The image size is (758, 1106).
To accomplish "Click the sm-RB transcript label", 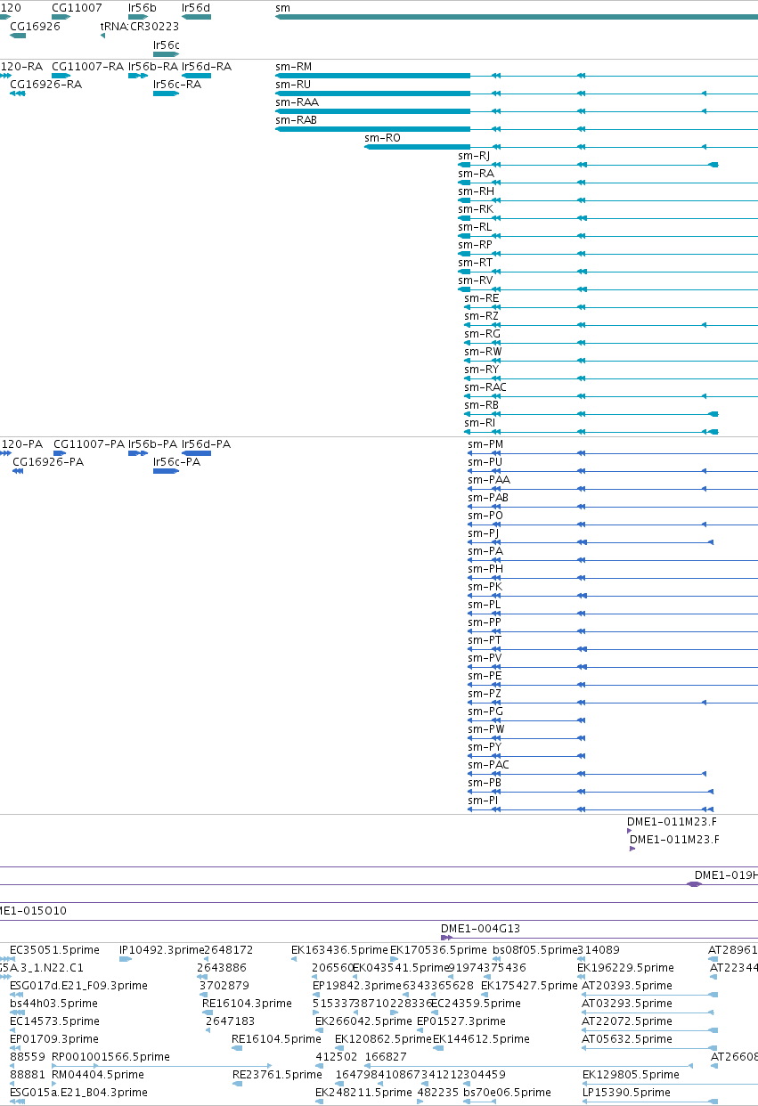I will point(481,405).
